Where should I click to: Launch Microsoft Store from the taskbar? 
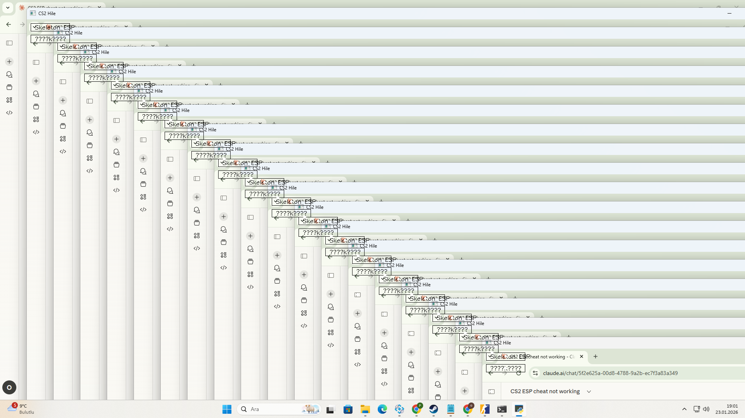348,409
